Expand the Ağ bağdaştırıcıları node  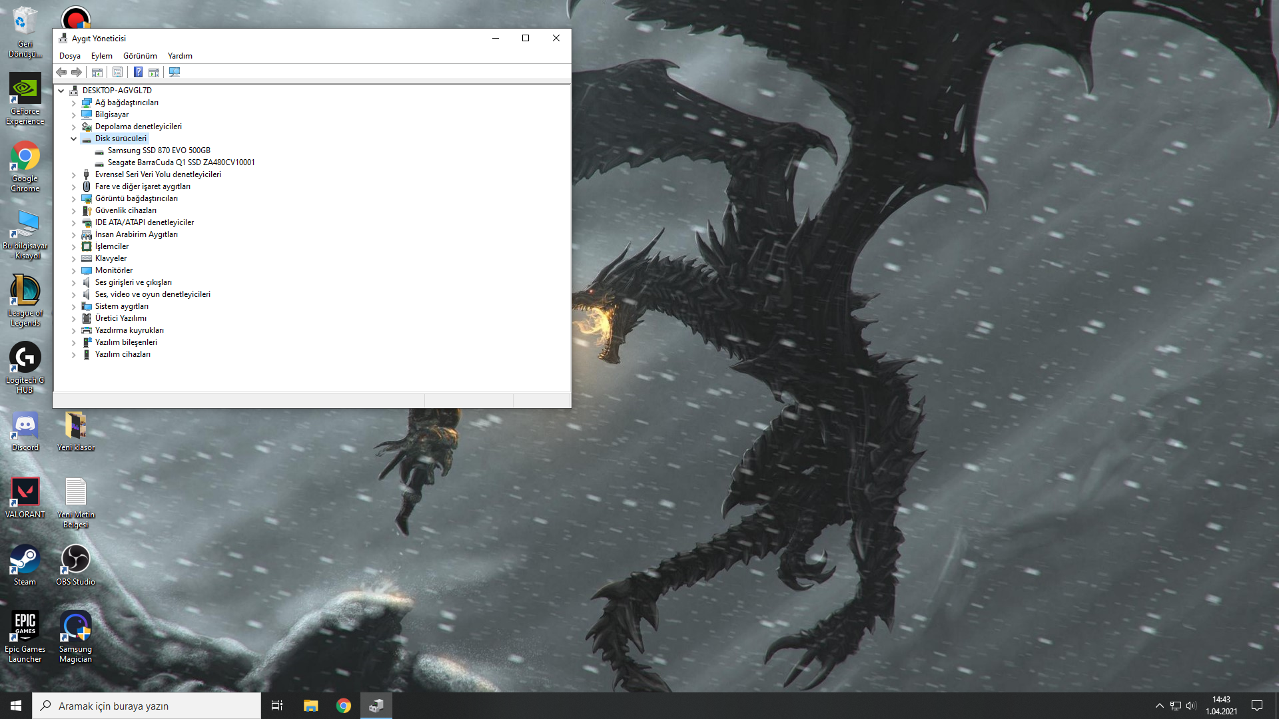(74, 103)
